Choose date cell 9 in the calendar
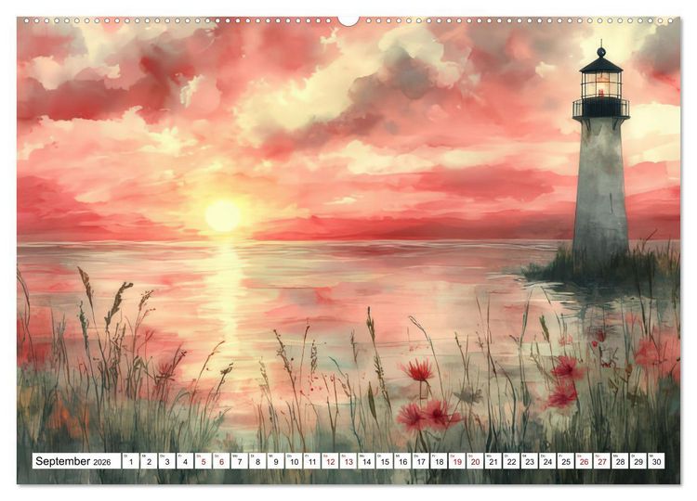697x501 pixels. pyautogui.click(x=276, y=461)
